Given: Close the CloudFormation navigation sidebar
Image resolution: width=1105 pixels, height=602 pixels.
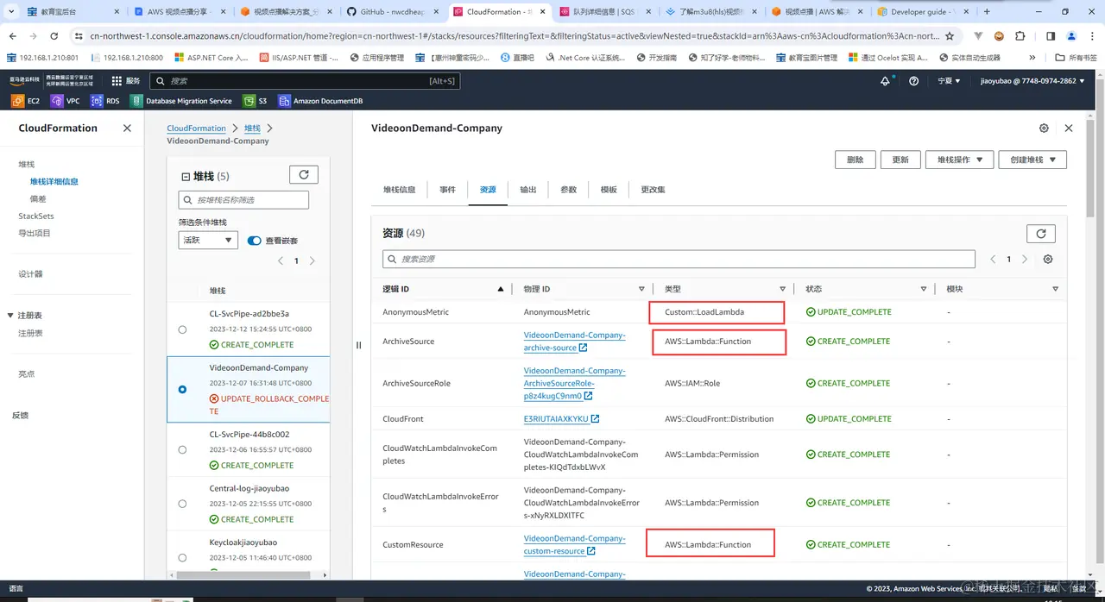Looking at the screenshot, I should [127, 128].
